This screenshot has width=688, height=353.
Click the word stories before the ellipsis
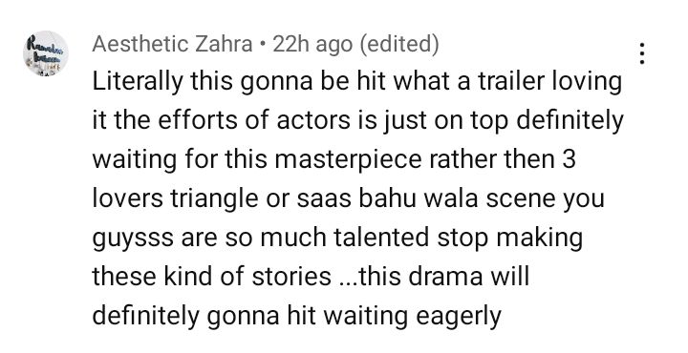pos(291,277)
